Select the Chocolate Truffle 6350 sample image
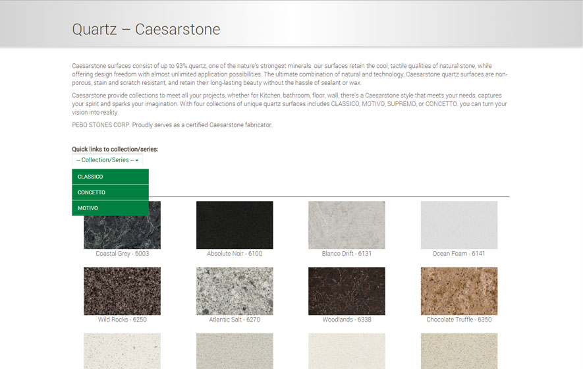Image resolution: width=583 pixels, height=369 pixels. (x=459, y=291)
